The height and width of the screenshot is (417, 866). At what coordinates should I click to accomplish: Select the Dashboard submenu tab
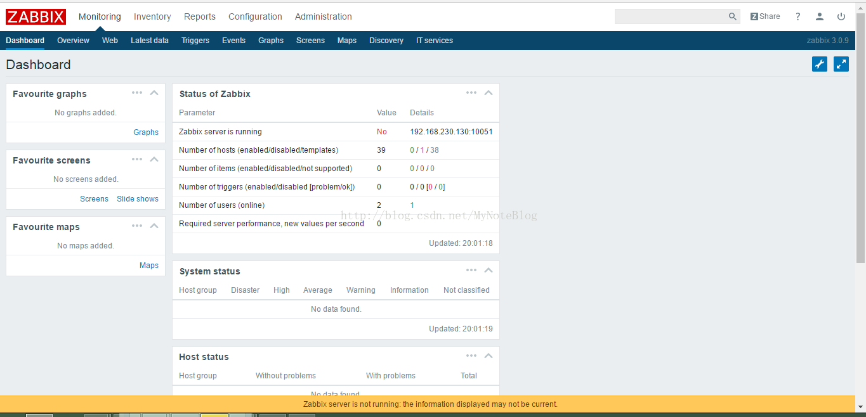[x=25, y=41]
